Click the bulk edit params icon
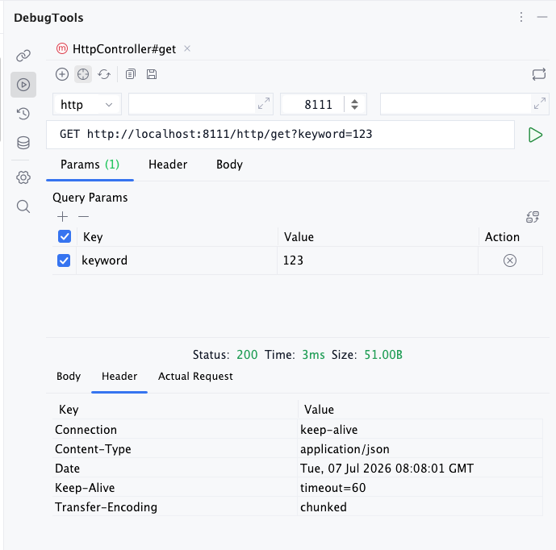The image size is (556, 550). coord(533,217)
